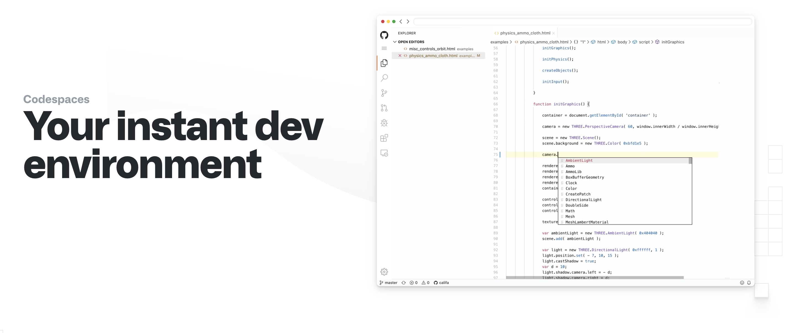Click the feedback smiley icon
Image resolution: width=796 pixels, height=333 pixels.
[x=742, y=283]
